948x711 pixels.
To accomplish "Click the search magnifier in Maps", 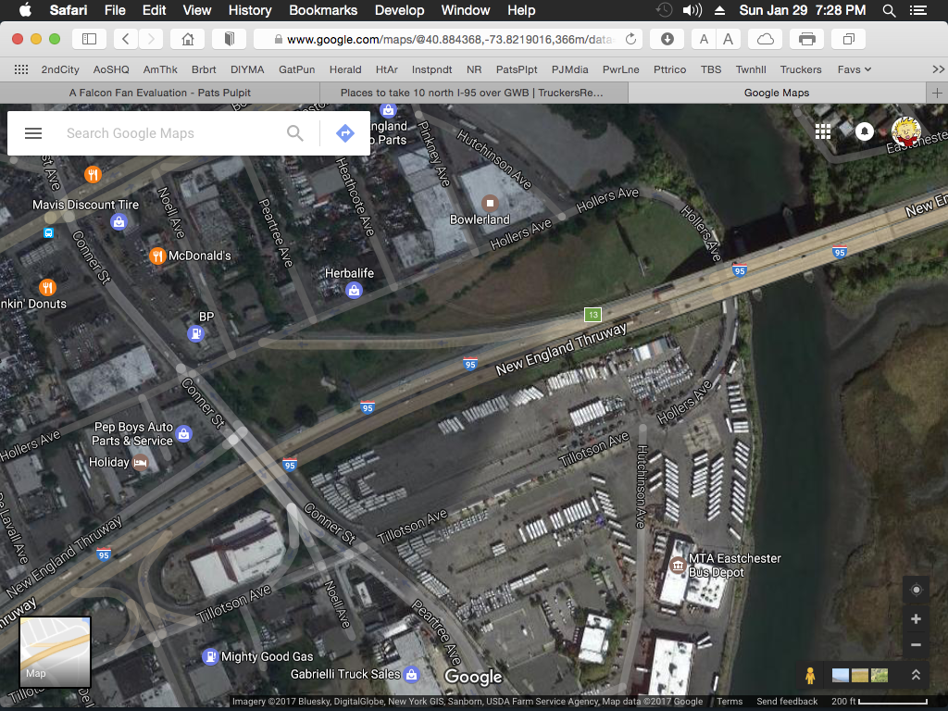I will point(295,133).
